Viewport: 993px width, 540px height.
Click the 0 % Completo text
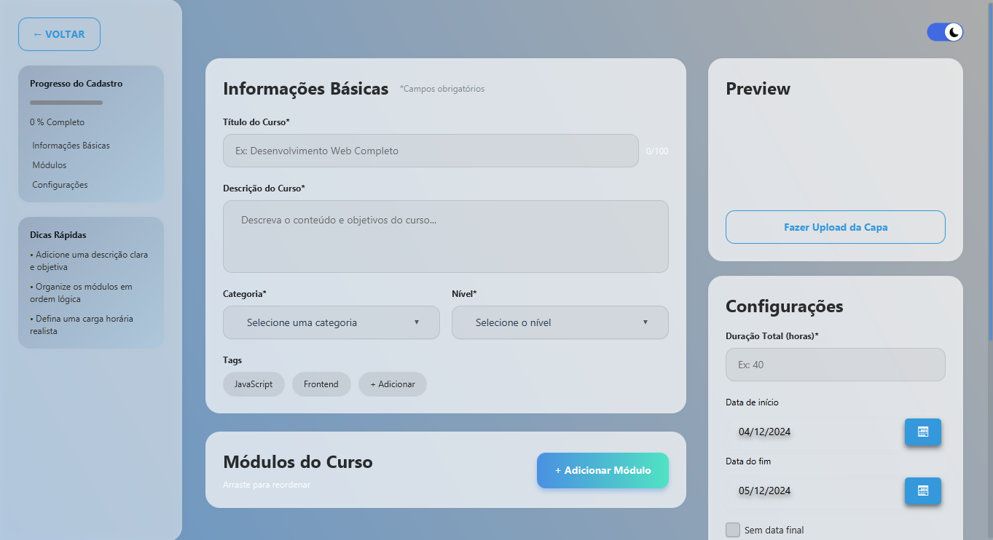(x=58, y=122)
